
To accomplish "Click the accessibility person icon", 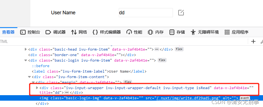I will [193, 32].
